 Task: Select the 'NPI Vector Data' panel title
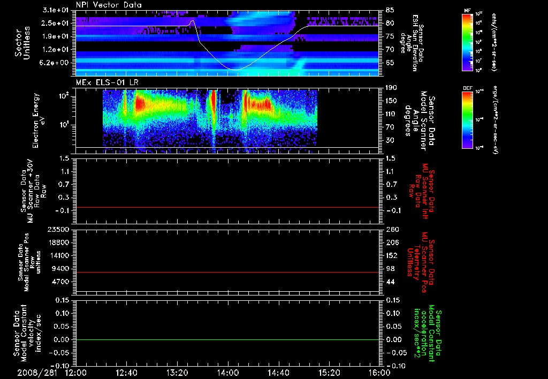(109, 5)
